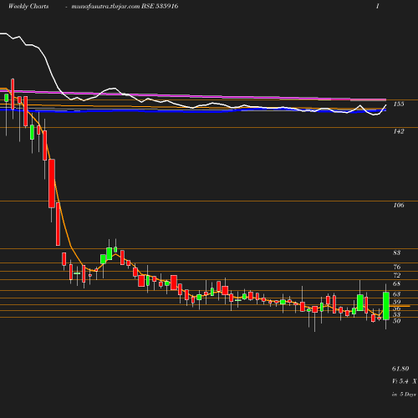Viewport: 418px width, 418px height.
Task: Select the 155 price level label
Action: pyautogui.click(x=399, y=104)
